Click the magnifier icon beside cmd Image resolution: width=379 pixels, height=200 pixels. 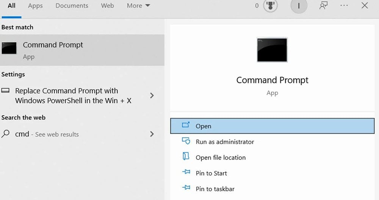coord(5,134)
